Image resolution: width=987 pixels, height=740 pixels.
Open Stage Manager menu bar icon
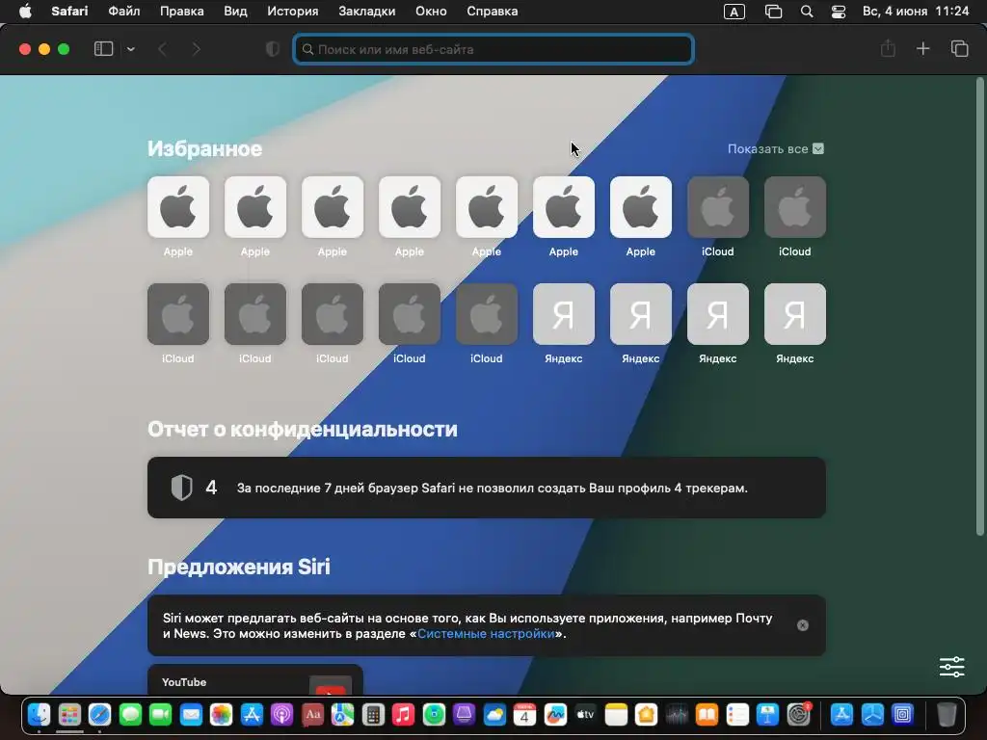(773, 12)
